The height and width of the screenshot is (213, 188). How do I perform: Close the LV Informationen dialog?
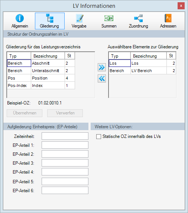(x=181, y=6)
